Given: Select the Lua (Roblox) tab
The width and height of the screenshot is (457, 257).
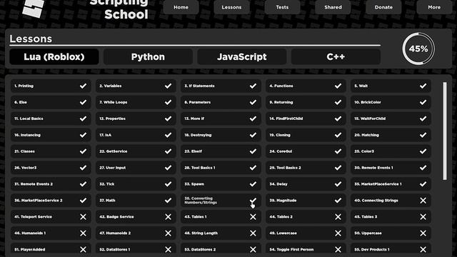Looking at the screenshot, I should 54,56.
